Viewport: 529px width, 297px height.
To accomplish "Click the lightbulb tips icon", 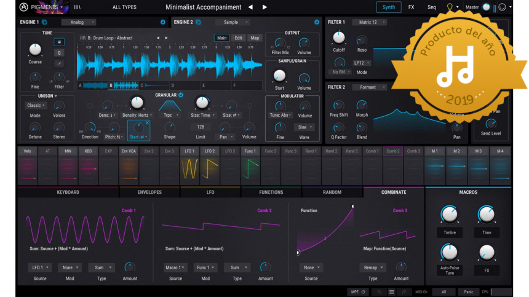I will point(450,7).
